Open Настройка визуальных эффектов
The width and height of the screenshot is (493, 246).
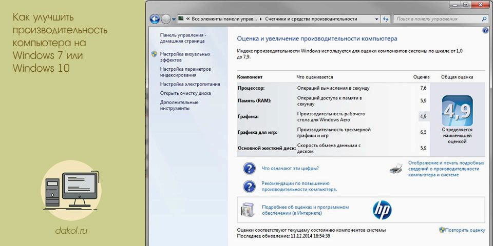185,57
